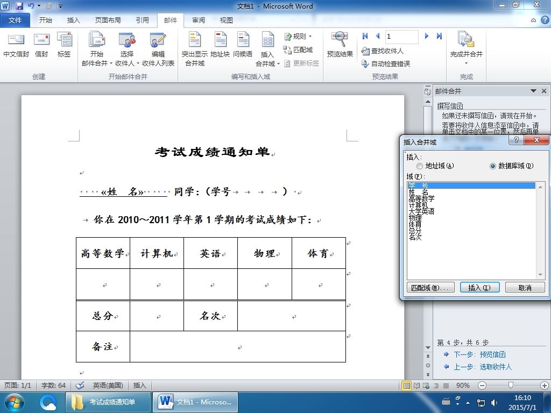The image size is (551, 413).
Task: Go to last record arrow
Action: [x=439, y=36]
